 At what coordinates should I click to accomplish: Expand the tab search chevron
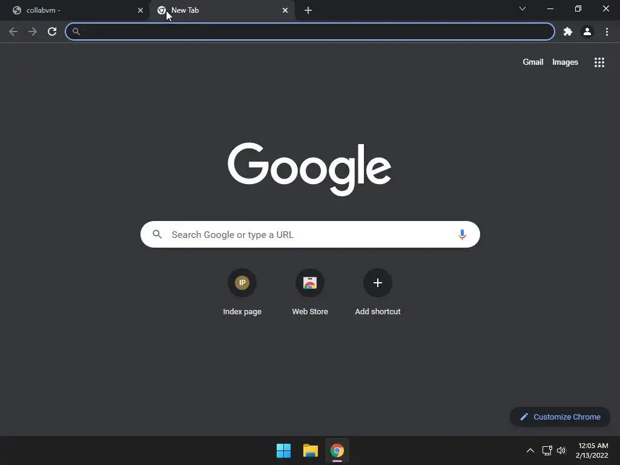coord(523,8)
